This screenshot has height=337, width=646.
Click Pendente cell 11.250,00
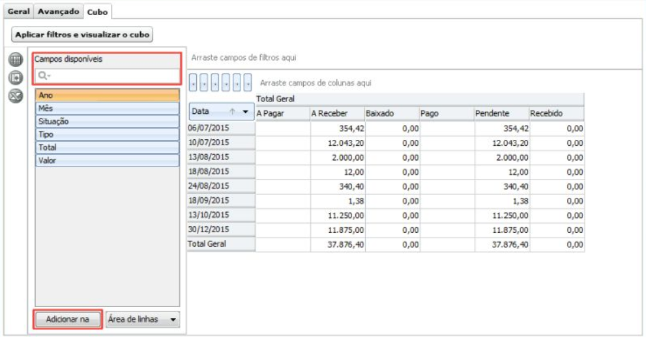click(502, 216)
